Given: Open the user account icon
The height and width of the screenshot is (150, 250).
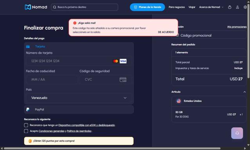Looking at the screenshot, I should click(237, 7).
